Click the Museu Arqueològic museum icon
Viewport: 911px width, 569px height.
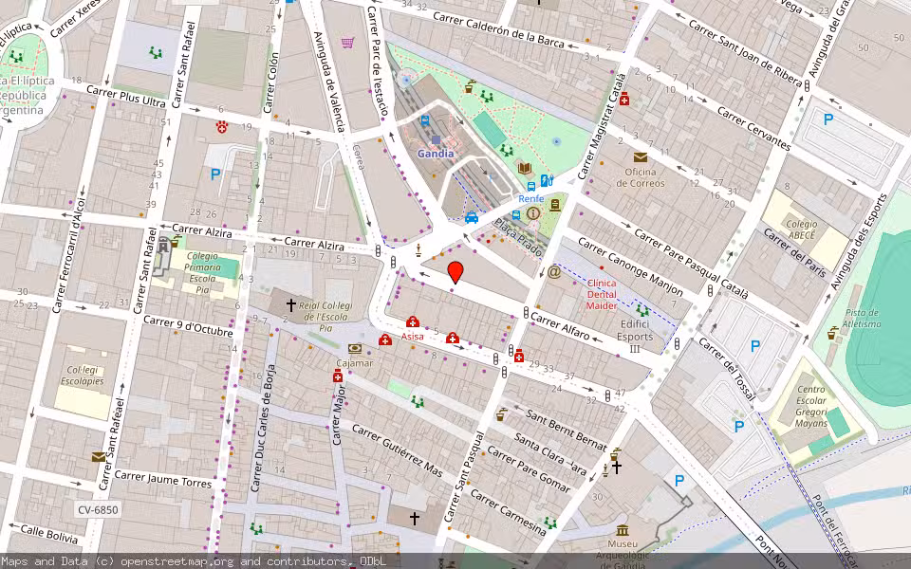tap(623, 530)
